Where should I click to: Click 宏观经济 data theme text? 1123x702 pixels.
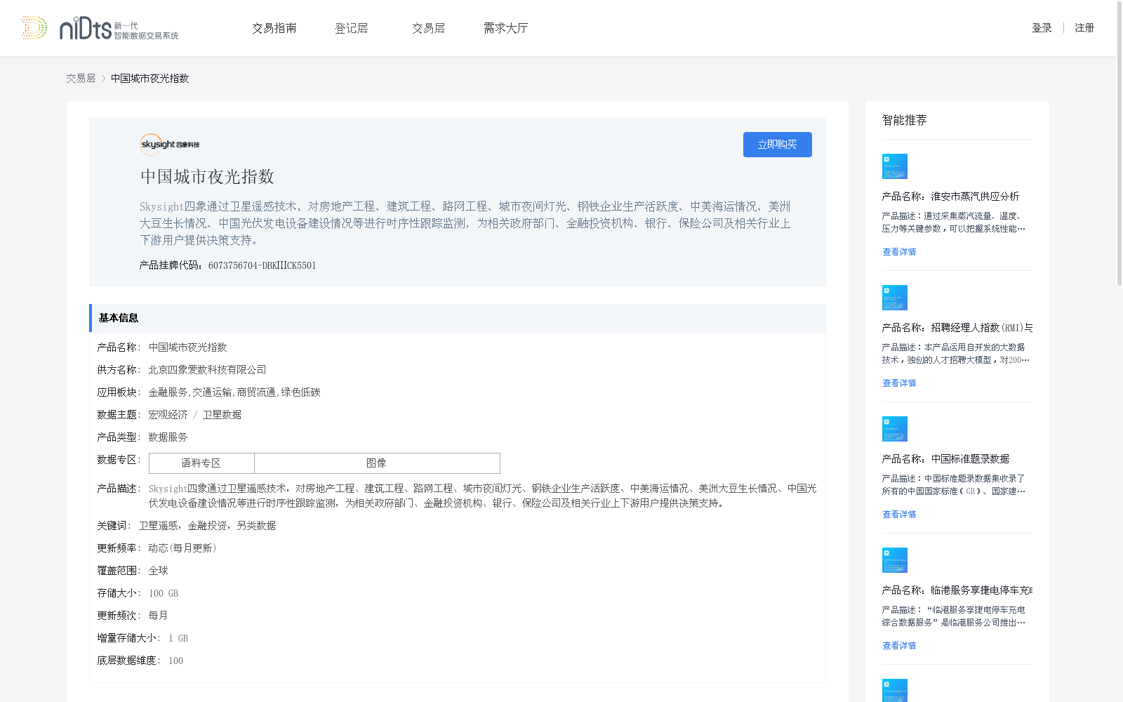(x=168, y=415)
